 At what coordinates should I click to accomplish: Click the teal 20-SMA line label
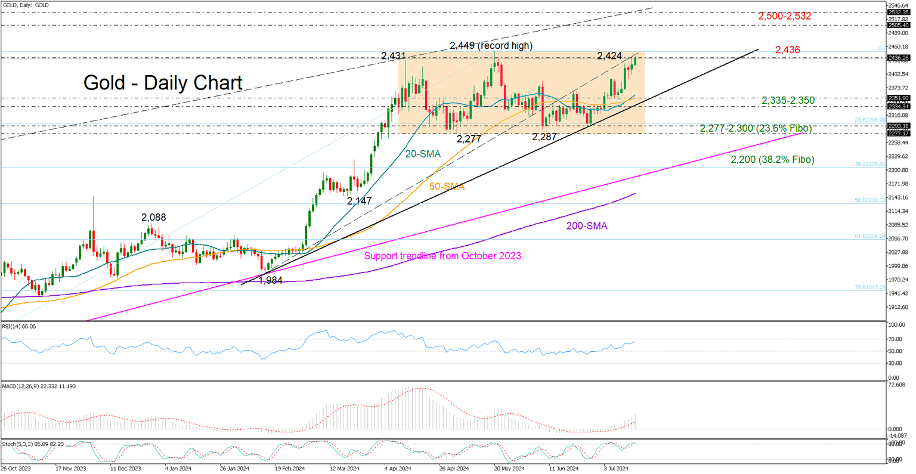pos(422,154)
